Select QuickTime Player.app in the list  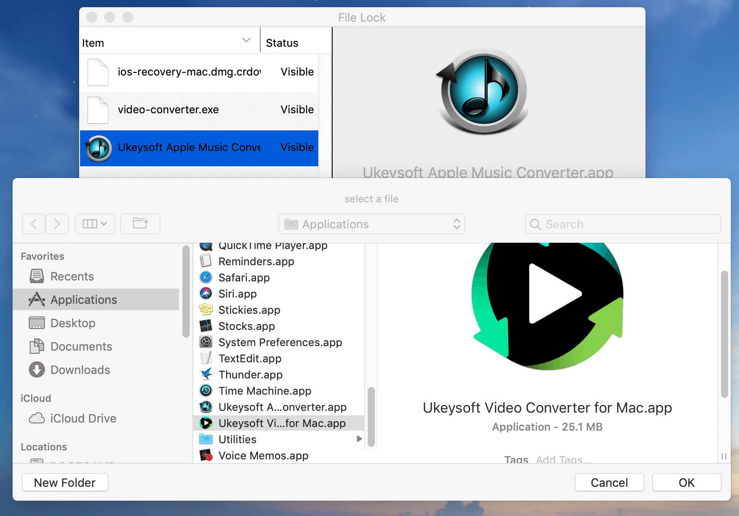tap(278, 246)
